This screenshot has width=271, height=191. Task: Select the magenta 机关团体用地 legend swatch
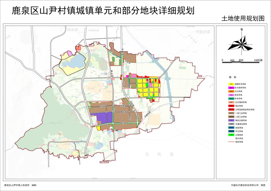(231, 88)
